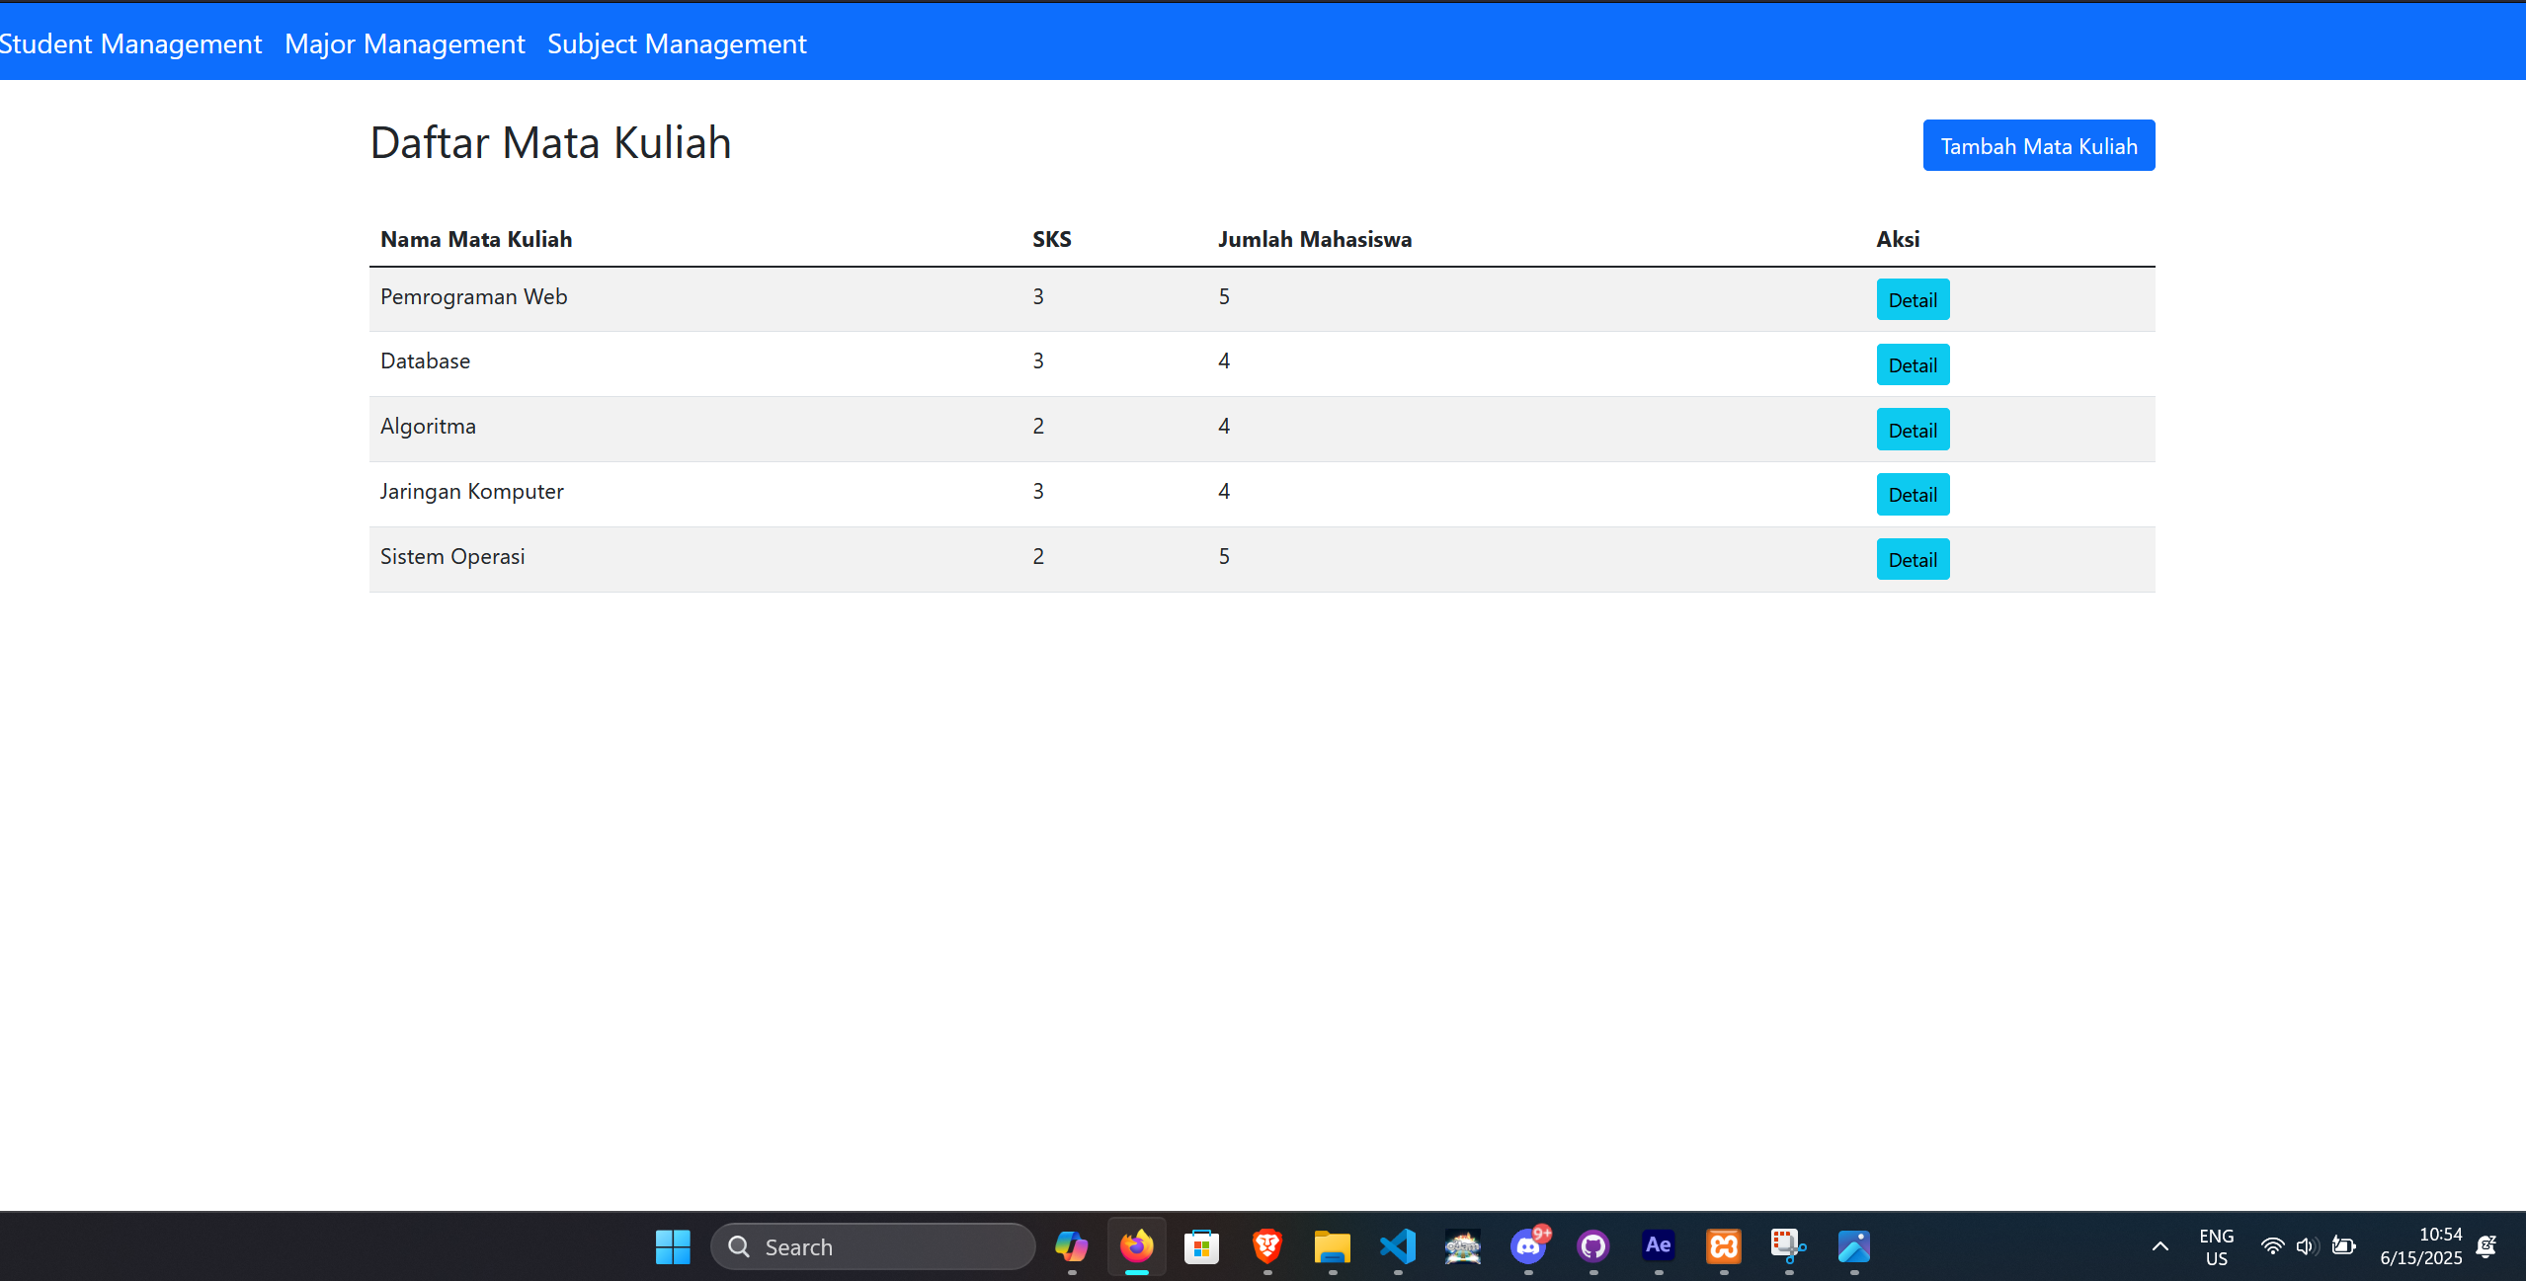2526x1281 pixels.
Task: Click the taskbar Search box
Action: point(872,1246)
